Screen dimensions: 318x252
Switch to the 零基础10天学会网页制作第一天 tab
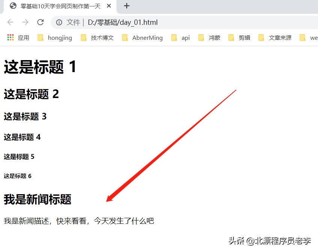click(60, 6)
